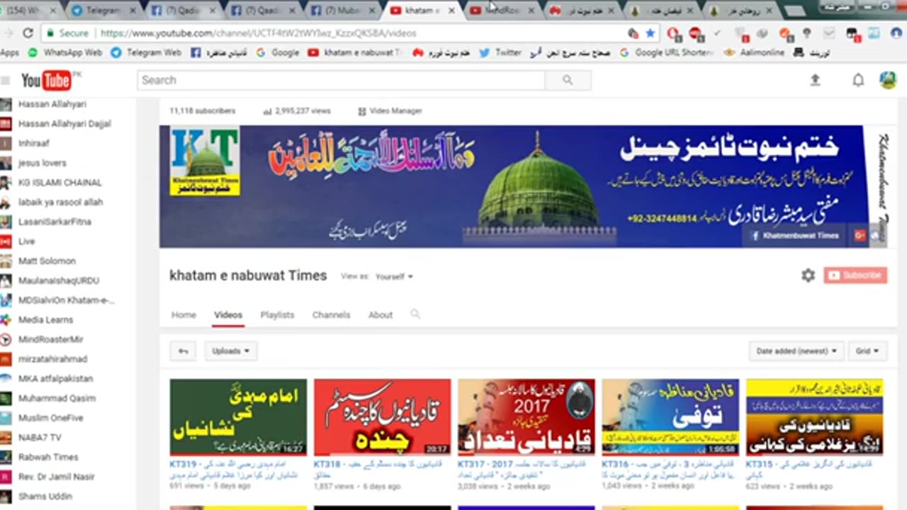Open Muhammad Qasim subscription

pyautogui.click(x=57, y=398)
